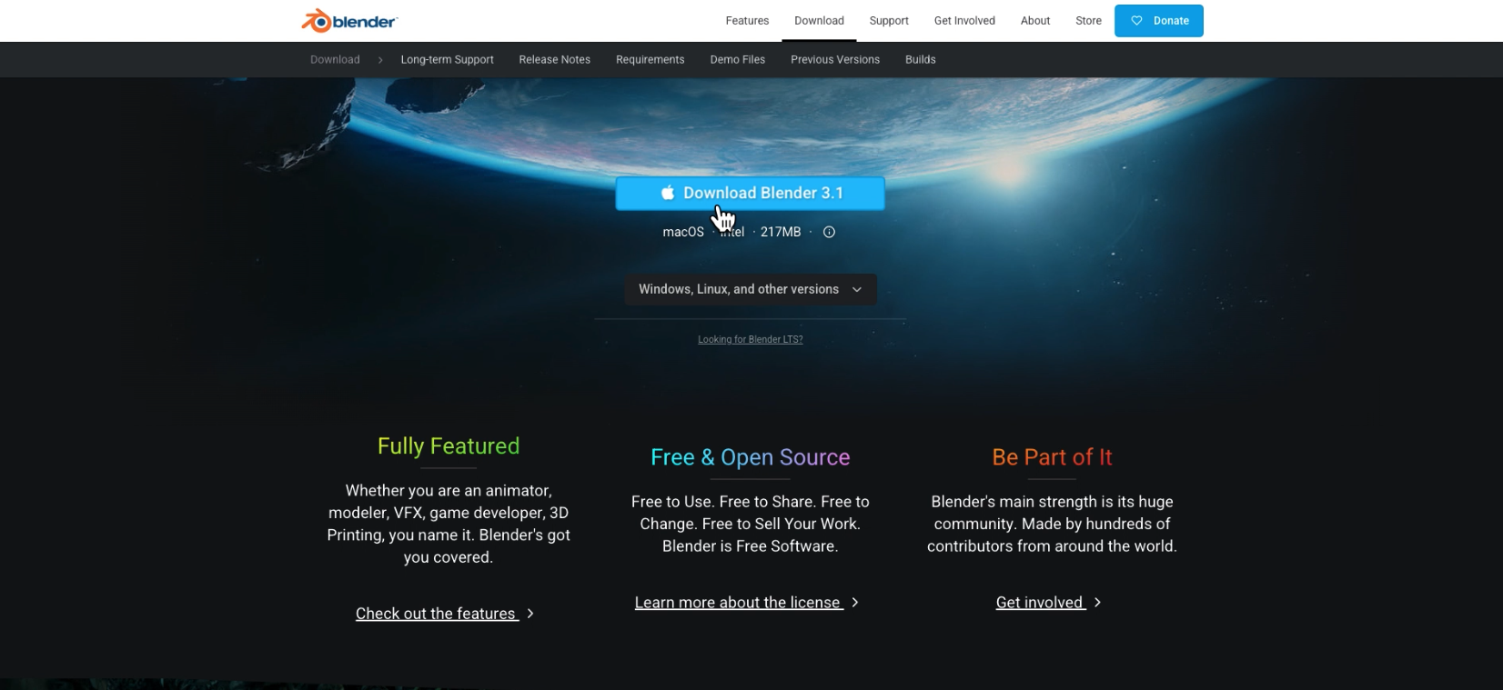Viewport: 1503px width, 690px height.
Task: Click the Be Part of It heading
Action: [1052, 457]
